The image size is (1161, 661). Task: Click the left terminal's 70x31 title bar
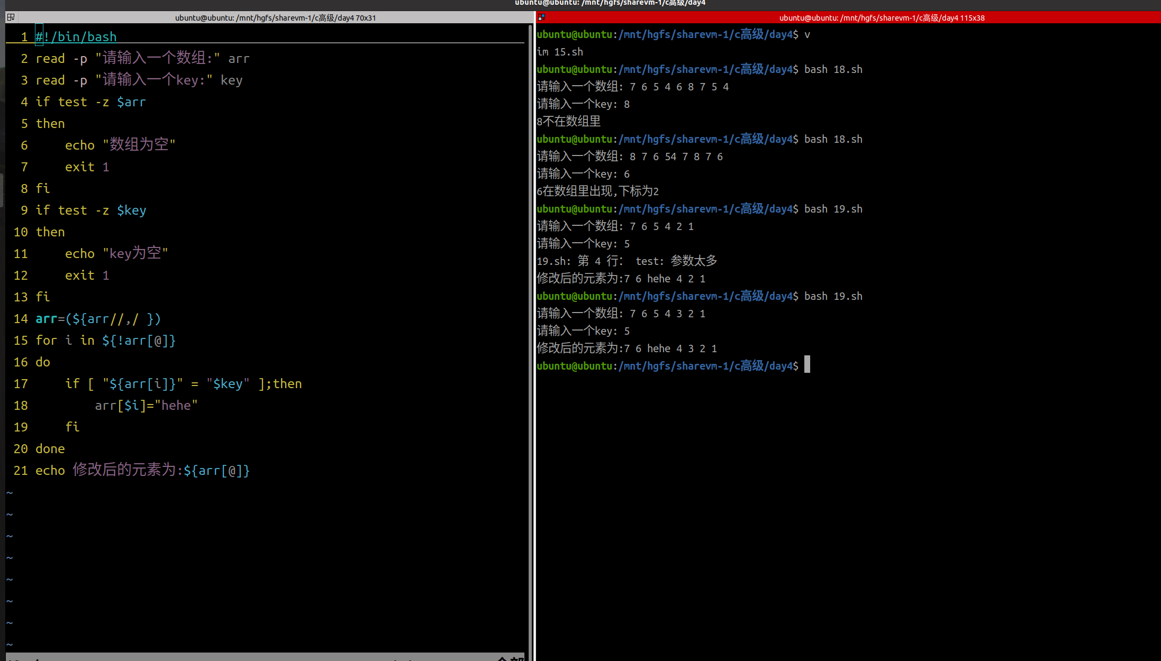(x=275, y=17)
